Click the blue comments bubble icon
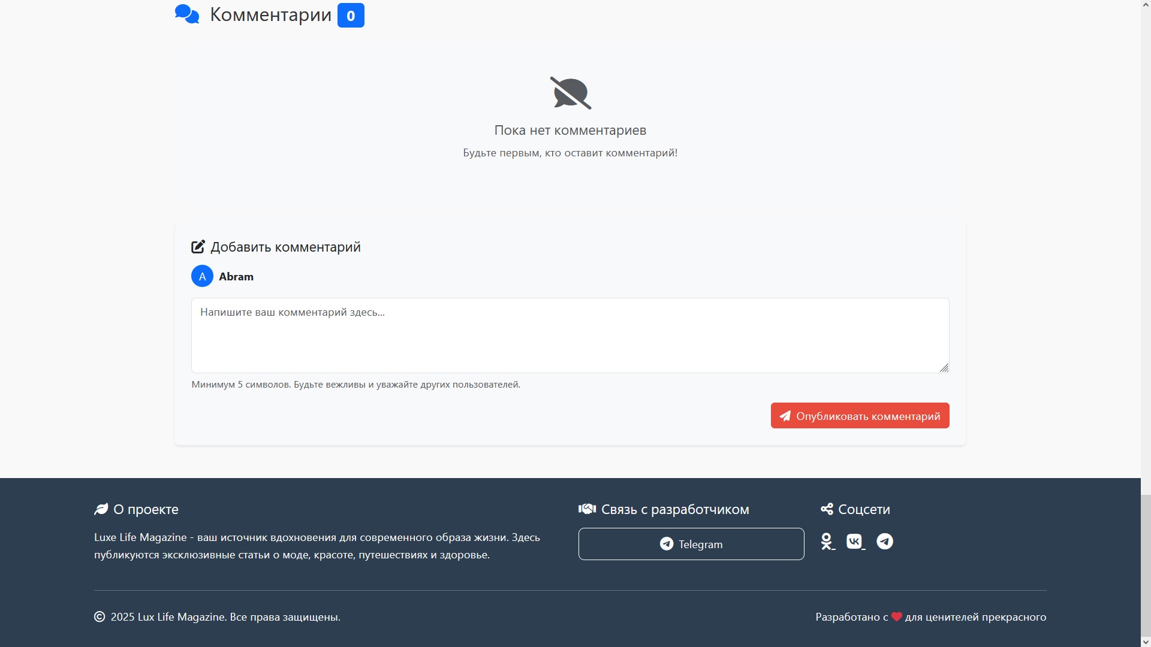This screenshot has height=647, width=1151. [187, 14]
